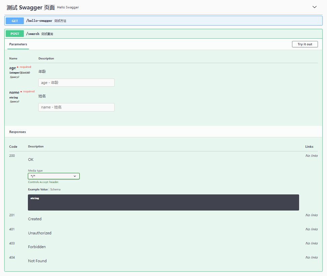Click the Hello Swagger description text
Viewport: 327px width, 276px height.
tap(68, 7)
